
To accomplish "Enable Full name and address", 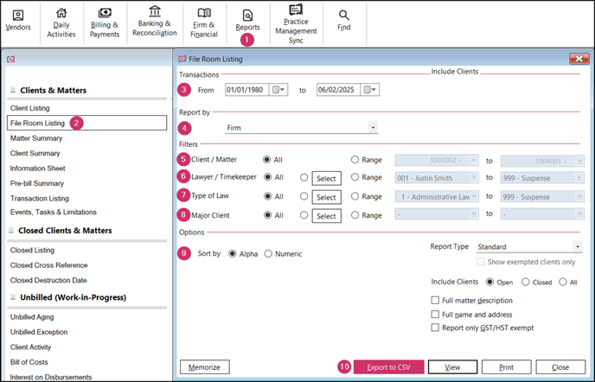I will coord(435,314).
